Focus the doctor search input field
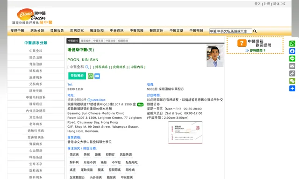This screenshot has height=179, width=299. pos(230,31)
